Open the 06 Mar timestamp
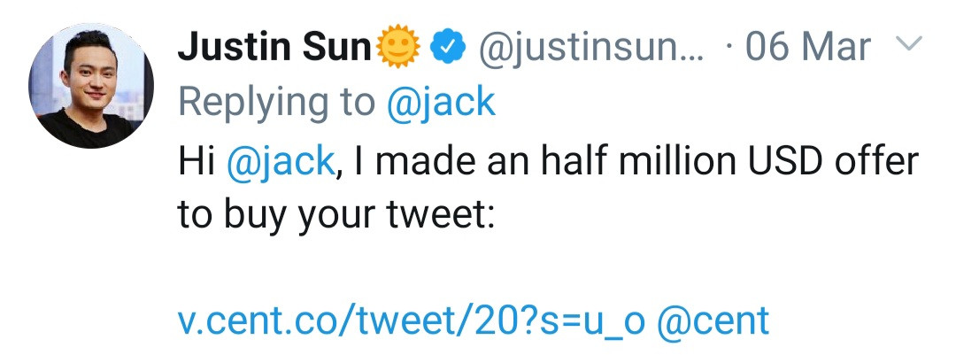956x355 pixels. click(809, 46)
